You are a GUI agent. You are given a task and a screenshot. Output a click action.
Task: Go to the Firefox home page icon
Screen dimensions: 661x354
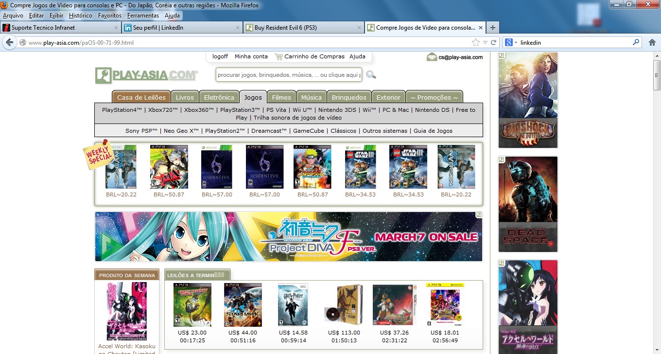[652, 43]
